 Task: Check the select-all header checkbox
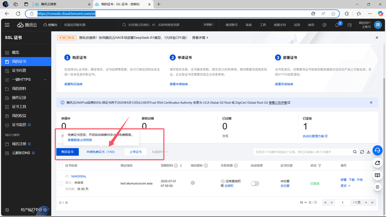click(x=61, y=166)
